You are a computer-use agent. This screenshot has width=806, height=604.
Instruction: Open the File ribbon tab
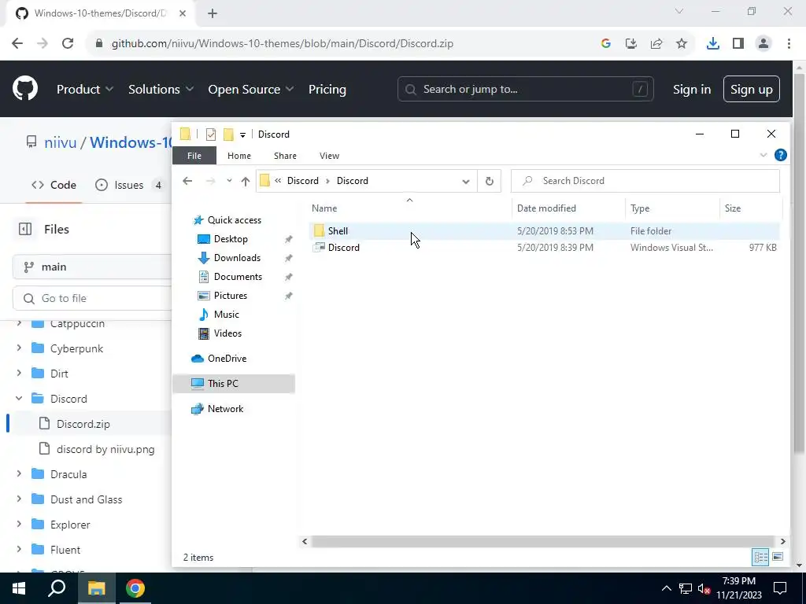194,156
